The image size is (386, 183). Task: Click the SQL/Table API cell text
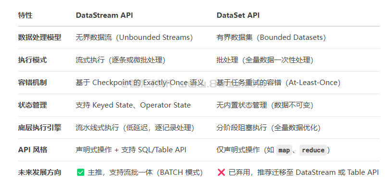pos(160,150)
